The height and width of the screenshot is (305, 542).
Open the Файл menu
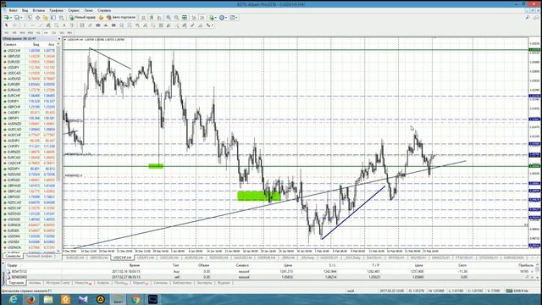13,10
